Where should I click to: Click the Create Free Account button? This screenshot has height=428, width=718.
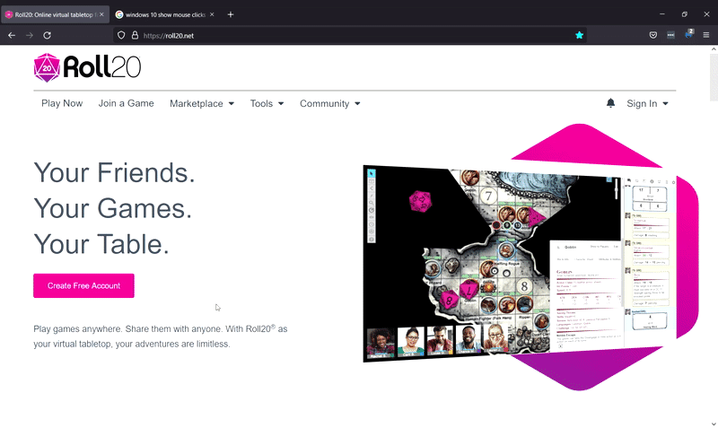[x=83, y=285]
